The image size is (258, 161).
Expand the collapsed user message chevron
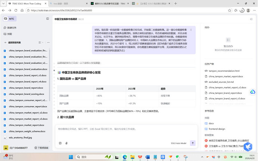tap(191, 30)
